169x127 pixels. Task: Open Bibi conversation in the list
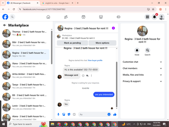(x=25, y=44)
